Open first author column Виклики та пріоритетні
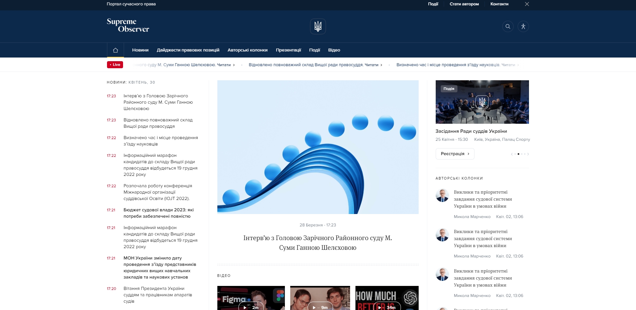The width and height of the screenshot is (636, 310). tap(483, 199)
